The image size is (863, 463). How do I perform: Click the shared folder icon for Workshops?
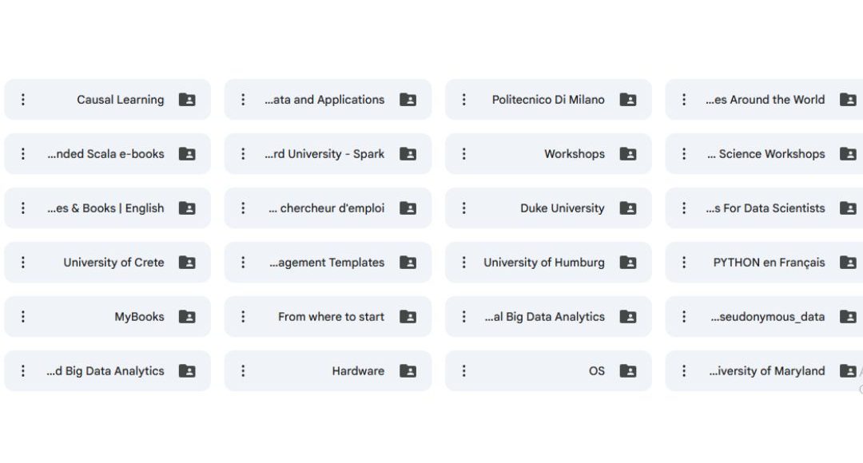point(628,154)
